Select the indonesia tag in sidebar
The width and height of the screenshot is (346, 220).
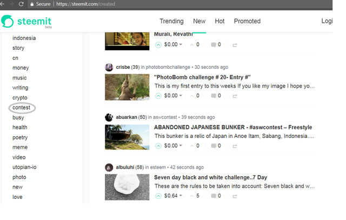tap(24, 38)
